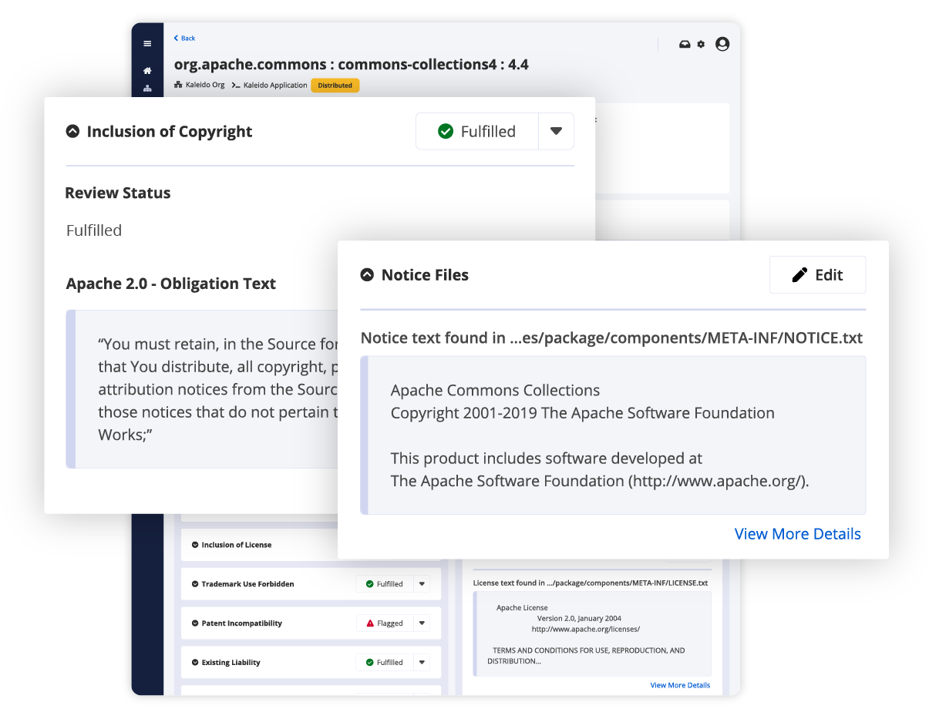Click the Back link above the component title
This screenshot has height=719, width=929.
coord(184,38)
